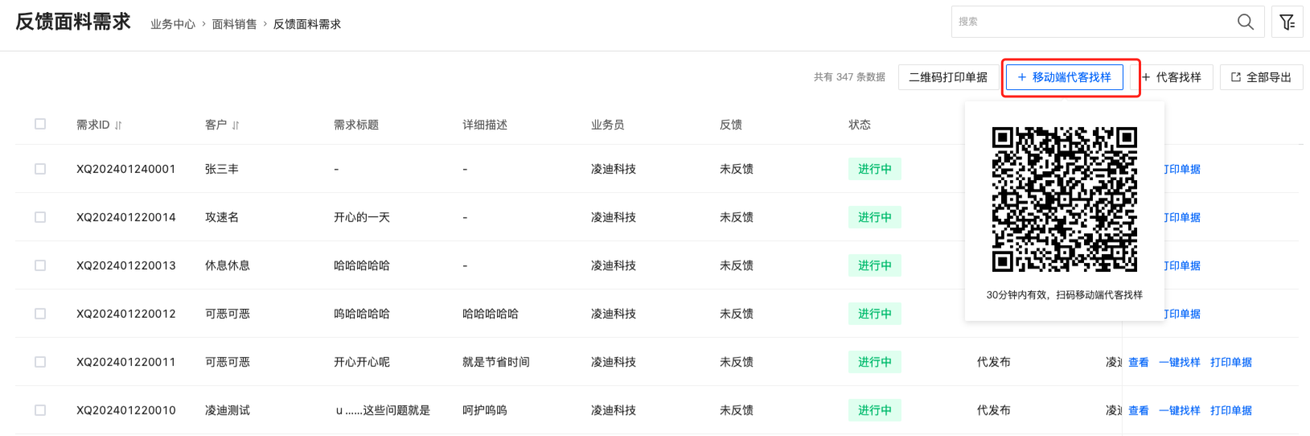Click 进行中 status tag of 张三丰

874,169
